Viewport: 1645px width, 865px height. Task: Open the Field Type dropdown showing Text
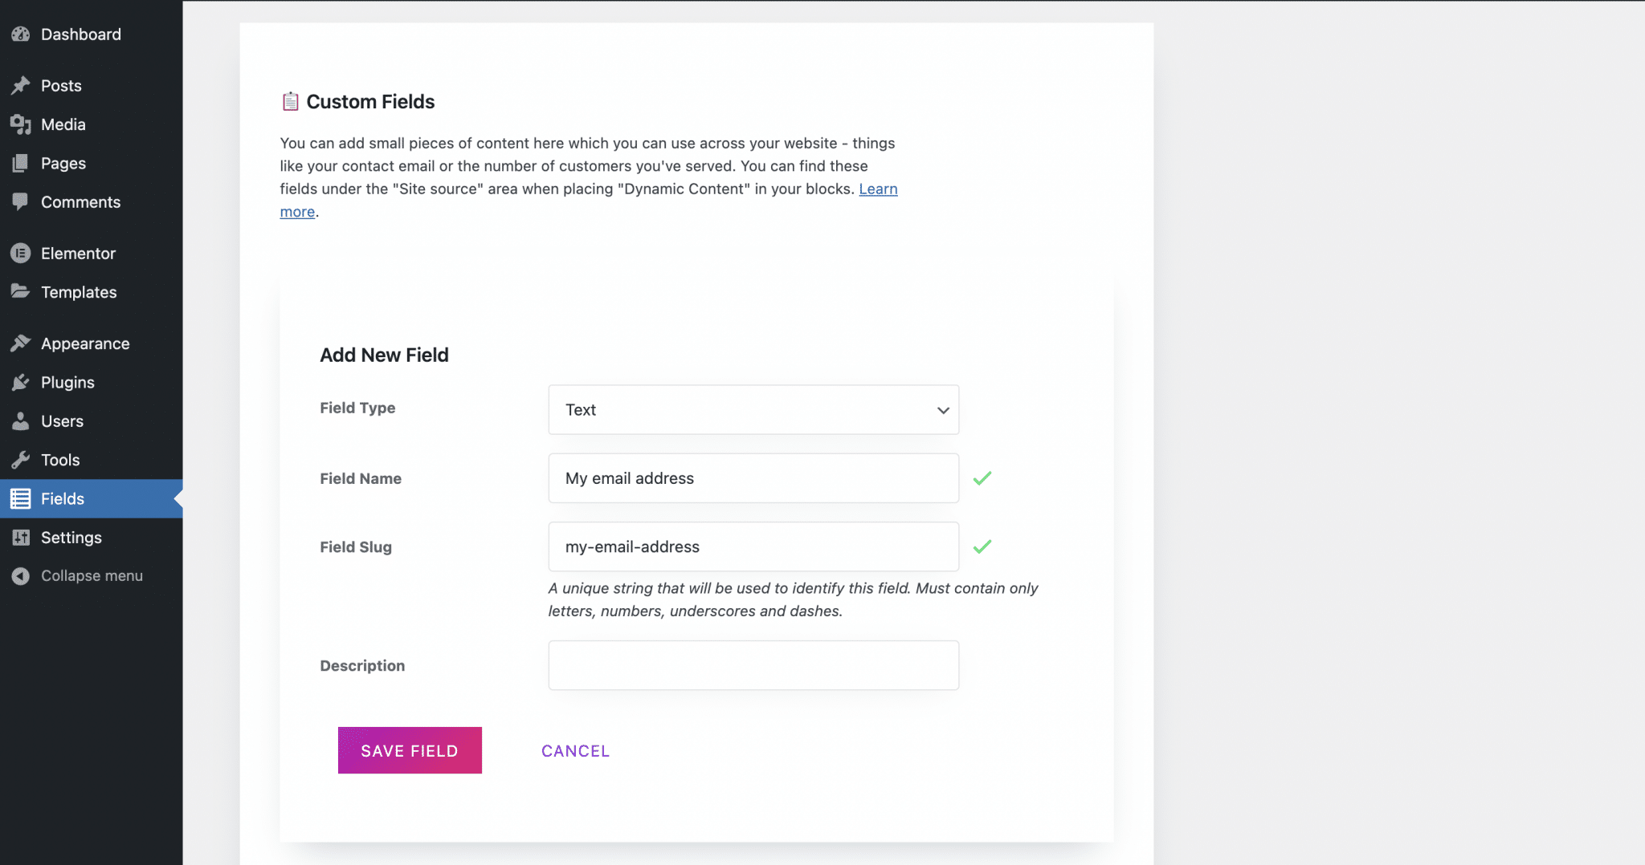click(752, 409)
